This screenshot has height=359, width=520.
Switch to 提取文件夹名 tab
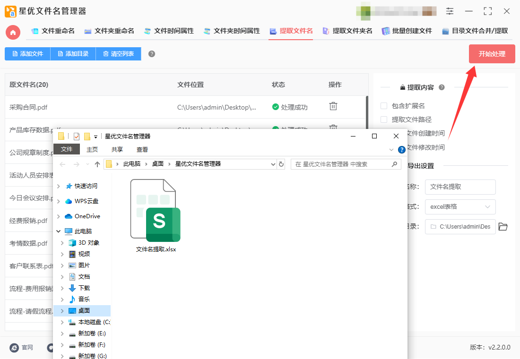[x=347, y=31]
